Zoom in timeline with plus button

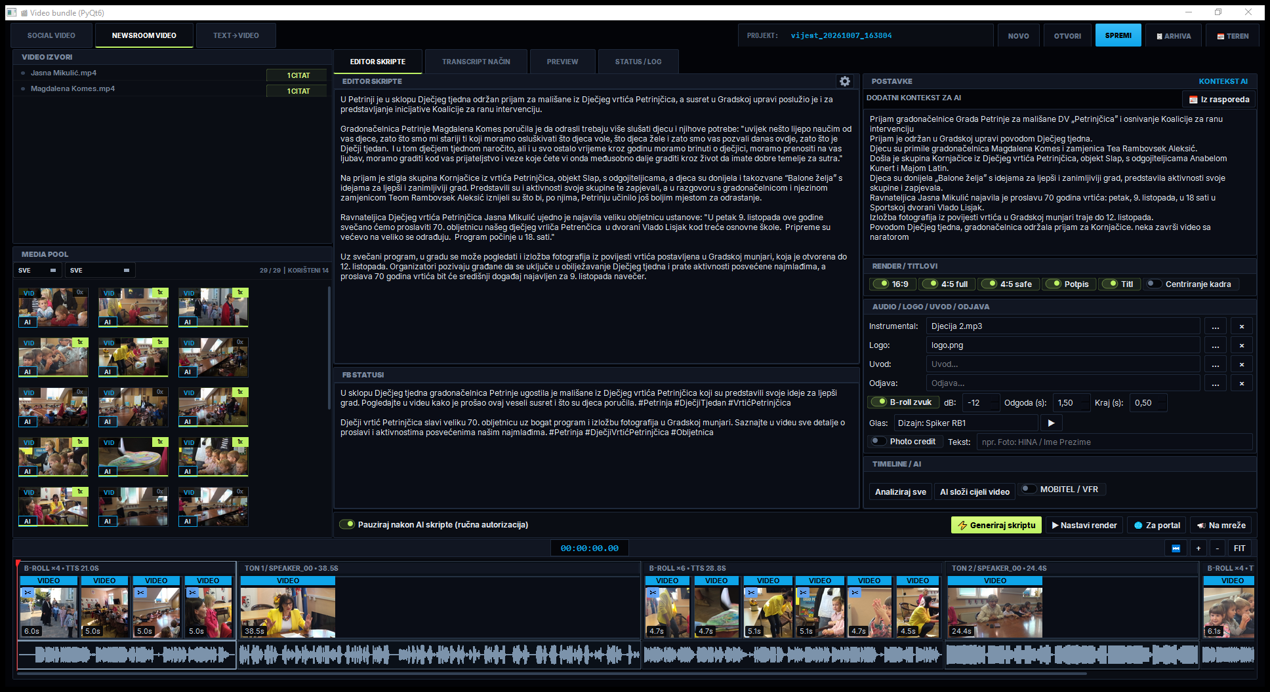click(1198, 548)
